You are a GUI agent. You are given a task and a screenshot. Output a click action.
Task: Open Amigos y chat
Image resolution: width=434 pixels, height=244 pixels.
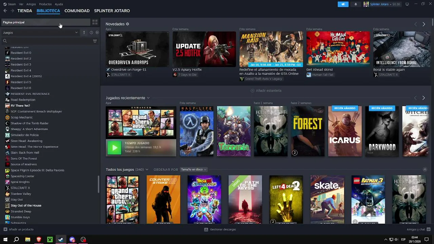click(x=418, y=229)
